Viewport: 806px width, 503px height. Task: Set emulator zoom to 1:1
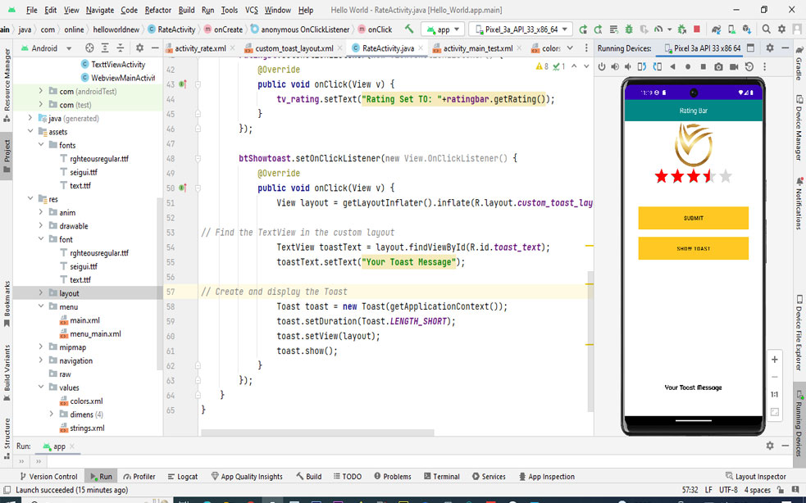tap(775, 394)
